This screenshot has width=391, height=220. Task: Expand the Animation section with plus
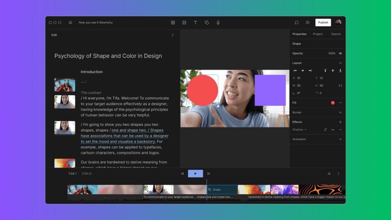340,139
